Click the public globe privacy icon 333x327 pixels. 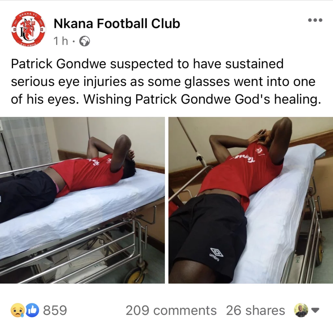85,41
